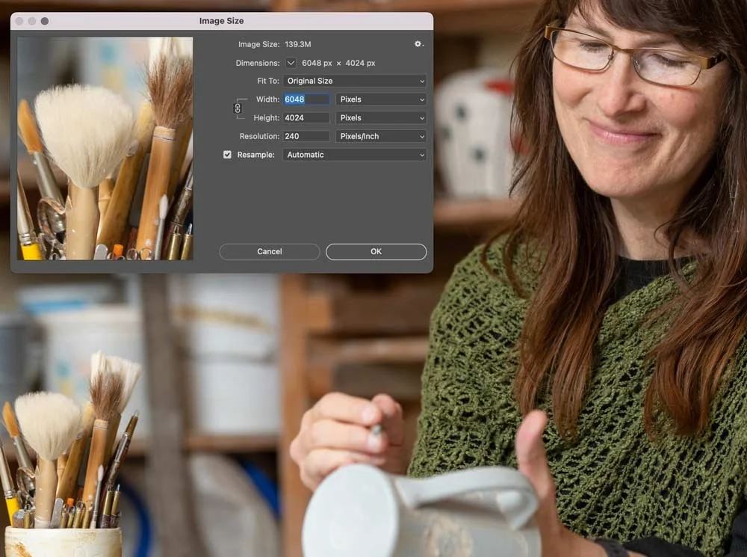Click the Resample label text
The width and height of the screenshot is (747, 557).
255,155
